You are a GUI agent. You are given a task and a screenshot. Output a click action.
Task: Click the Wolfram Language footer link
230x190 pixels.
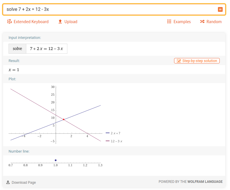click(x=205, y=182)
